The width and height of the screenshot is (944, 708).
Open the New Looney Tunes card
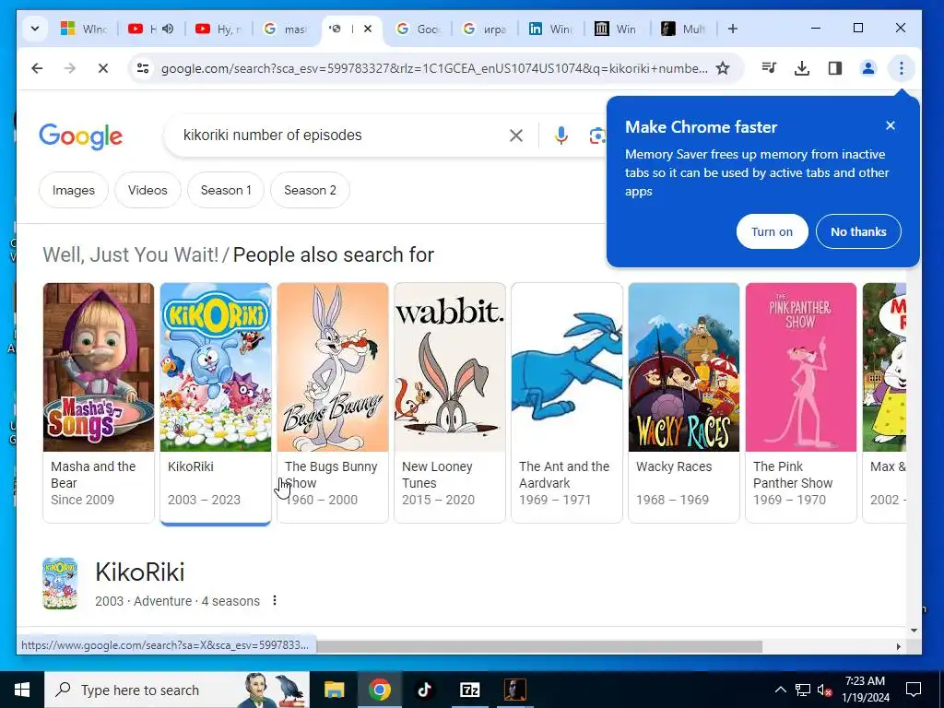point(450,403)
